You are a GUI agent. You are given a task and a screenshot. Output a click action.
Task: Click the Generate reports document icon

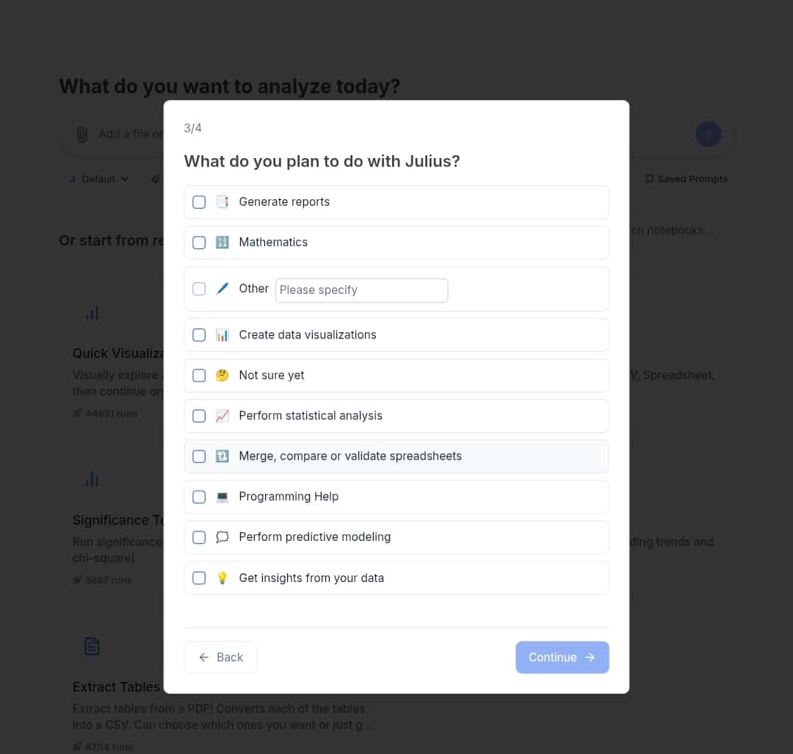click(222, 202)
